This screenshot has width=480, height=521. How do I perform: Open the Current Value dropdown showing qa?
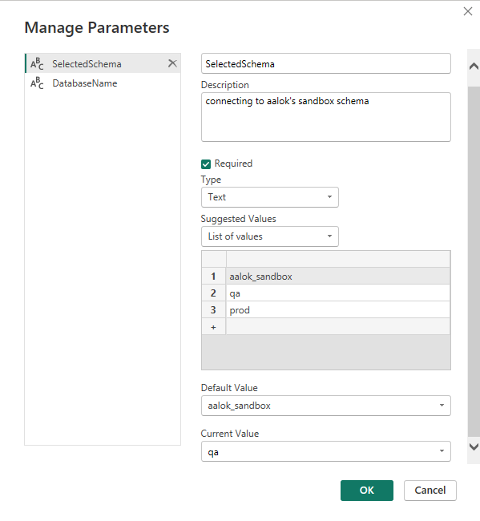pyautogui.click(x=326, y=451)
